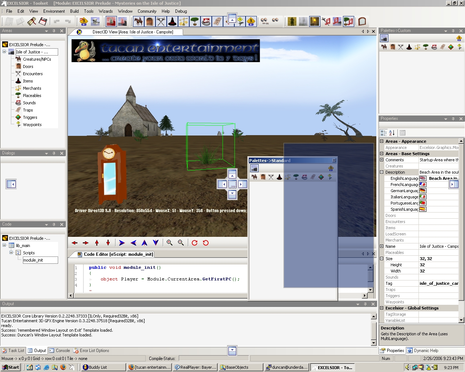Screen dimensions: 465x372
Task: Select Creatures/NPCs in Areas tree
Action: click(x=37, y=59)
